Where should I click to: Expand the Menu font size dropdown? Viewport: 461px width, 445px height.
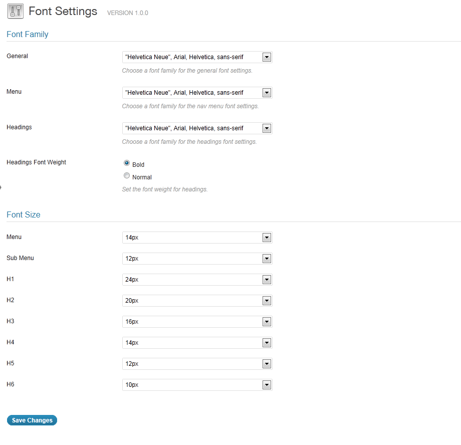[197, 238]
